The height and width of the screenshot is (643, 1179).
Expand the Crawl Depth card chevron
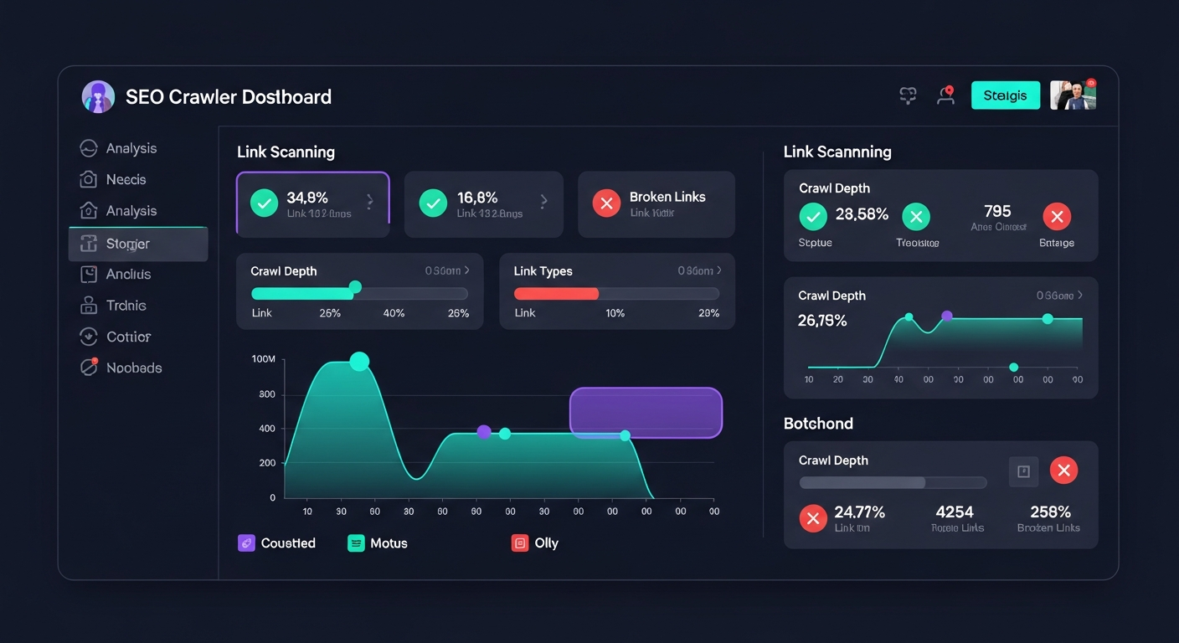(x=466, y=270)
